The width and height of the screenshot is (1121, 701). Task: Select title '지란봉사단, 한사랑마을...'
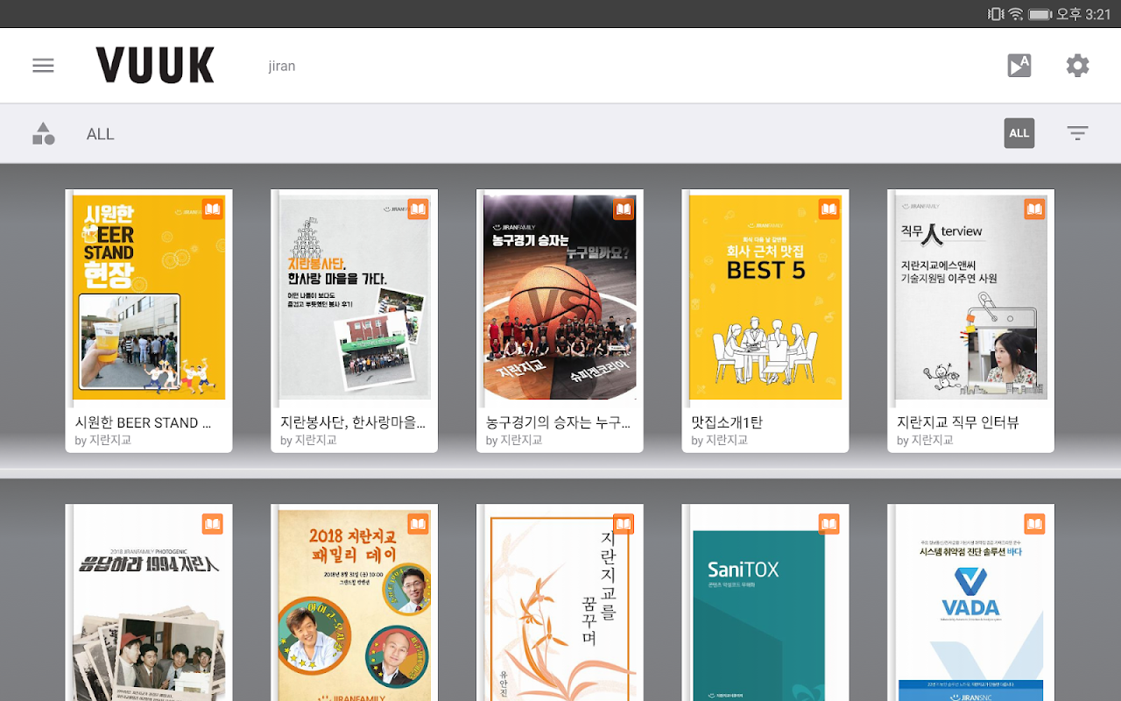353,422
